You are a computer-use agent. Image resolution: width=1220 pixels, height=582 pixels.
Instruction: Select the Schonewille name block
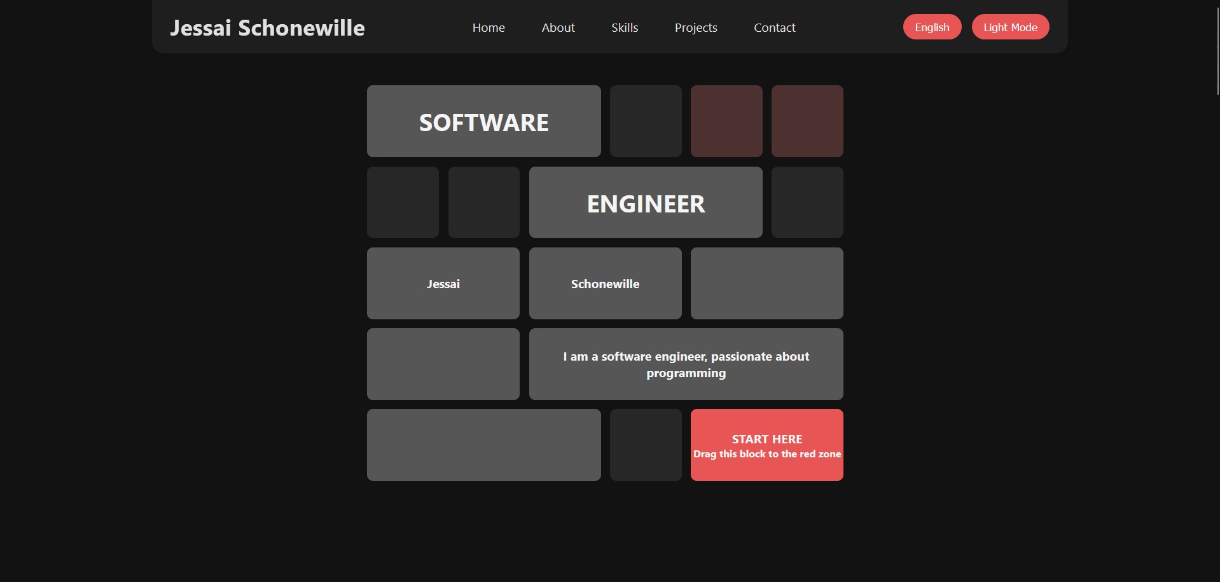604,284
